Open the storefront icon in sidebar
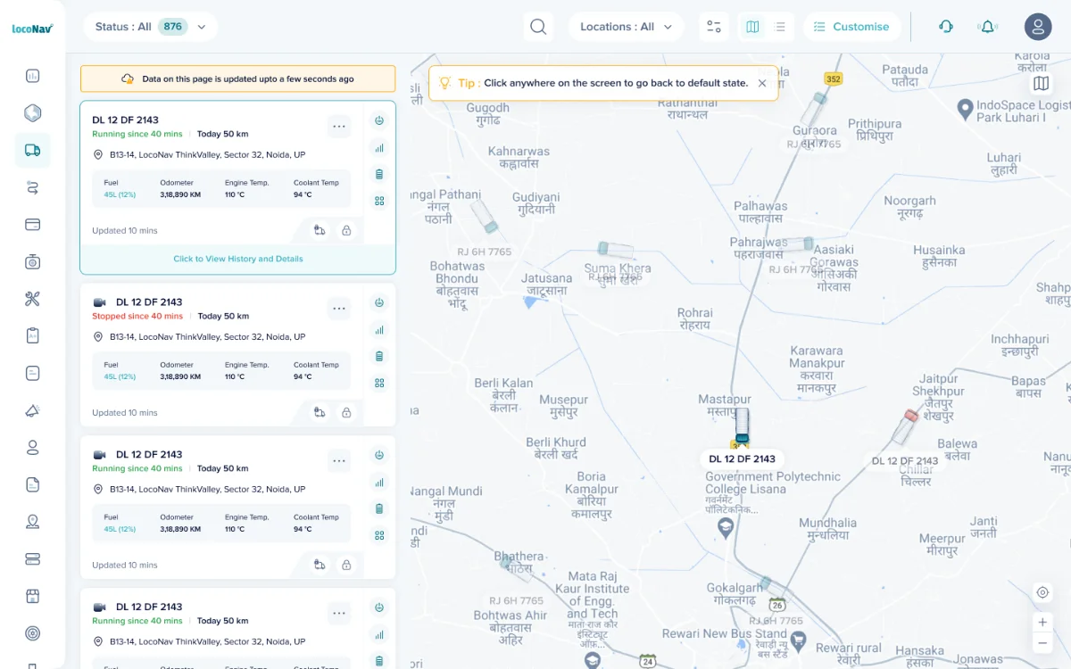 point(33,596)
